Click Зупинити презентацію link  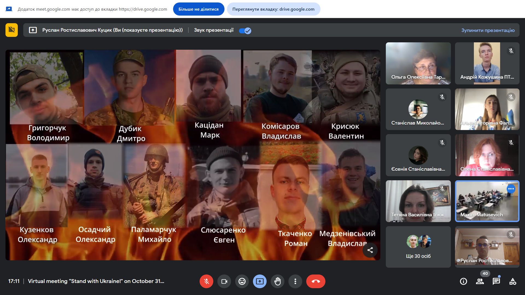coord(488,30)
